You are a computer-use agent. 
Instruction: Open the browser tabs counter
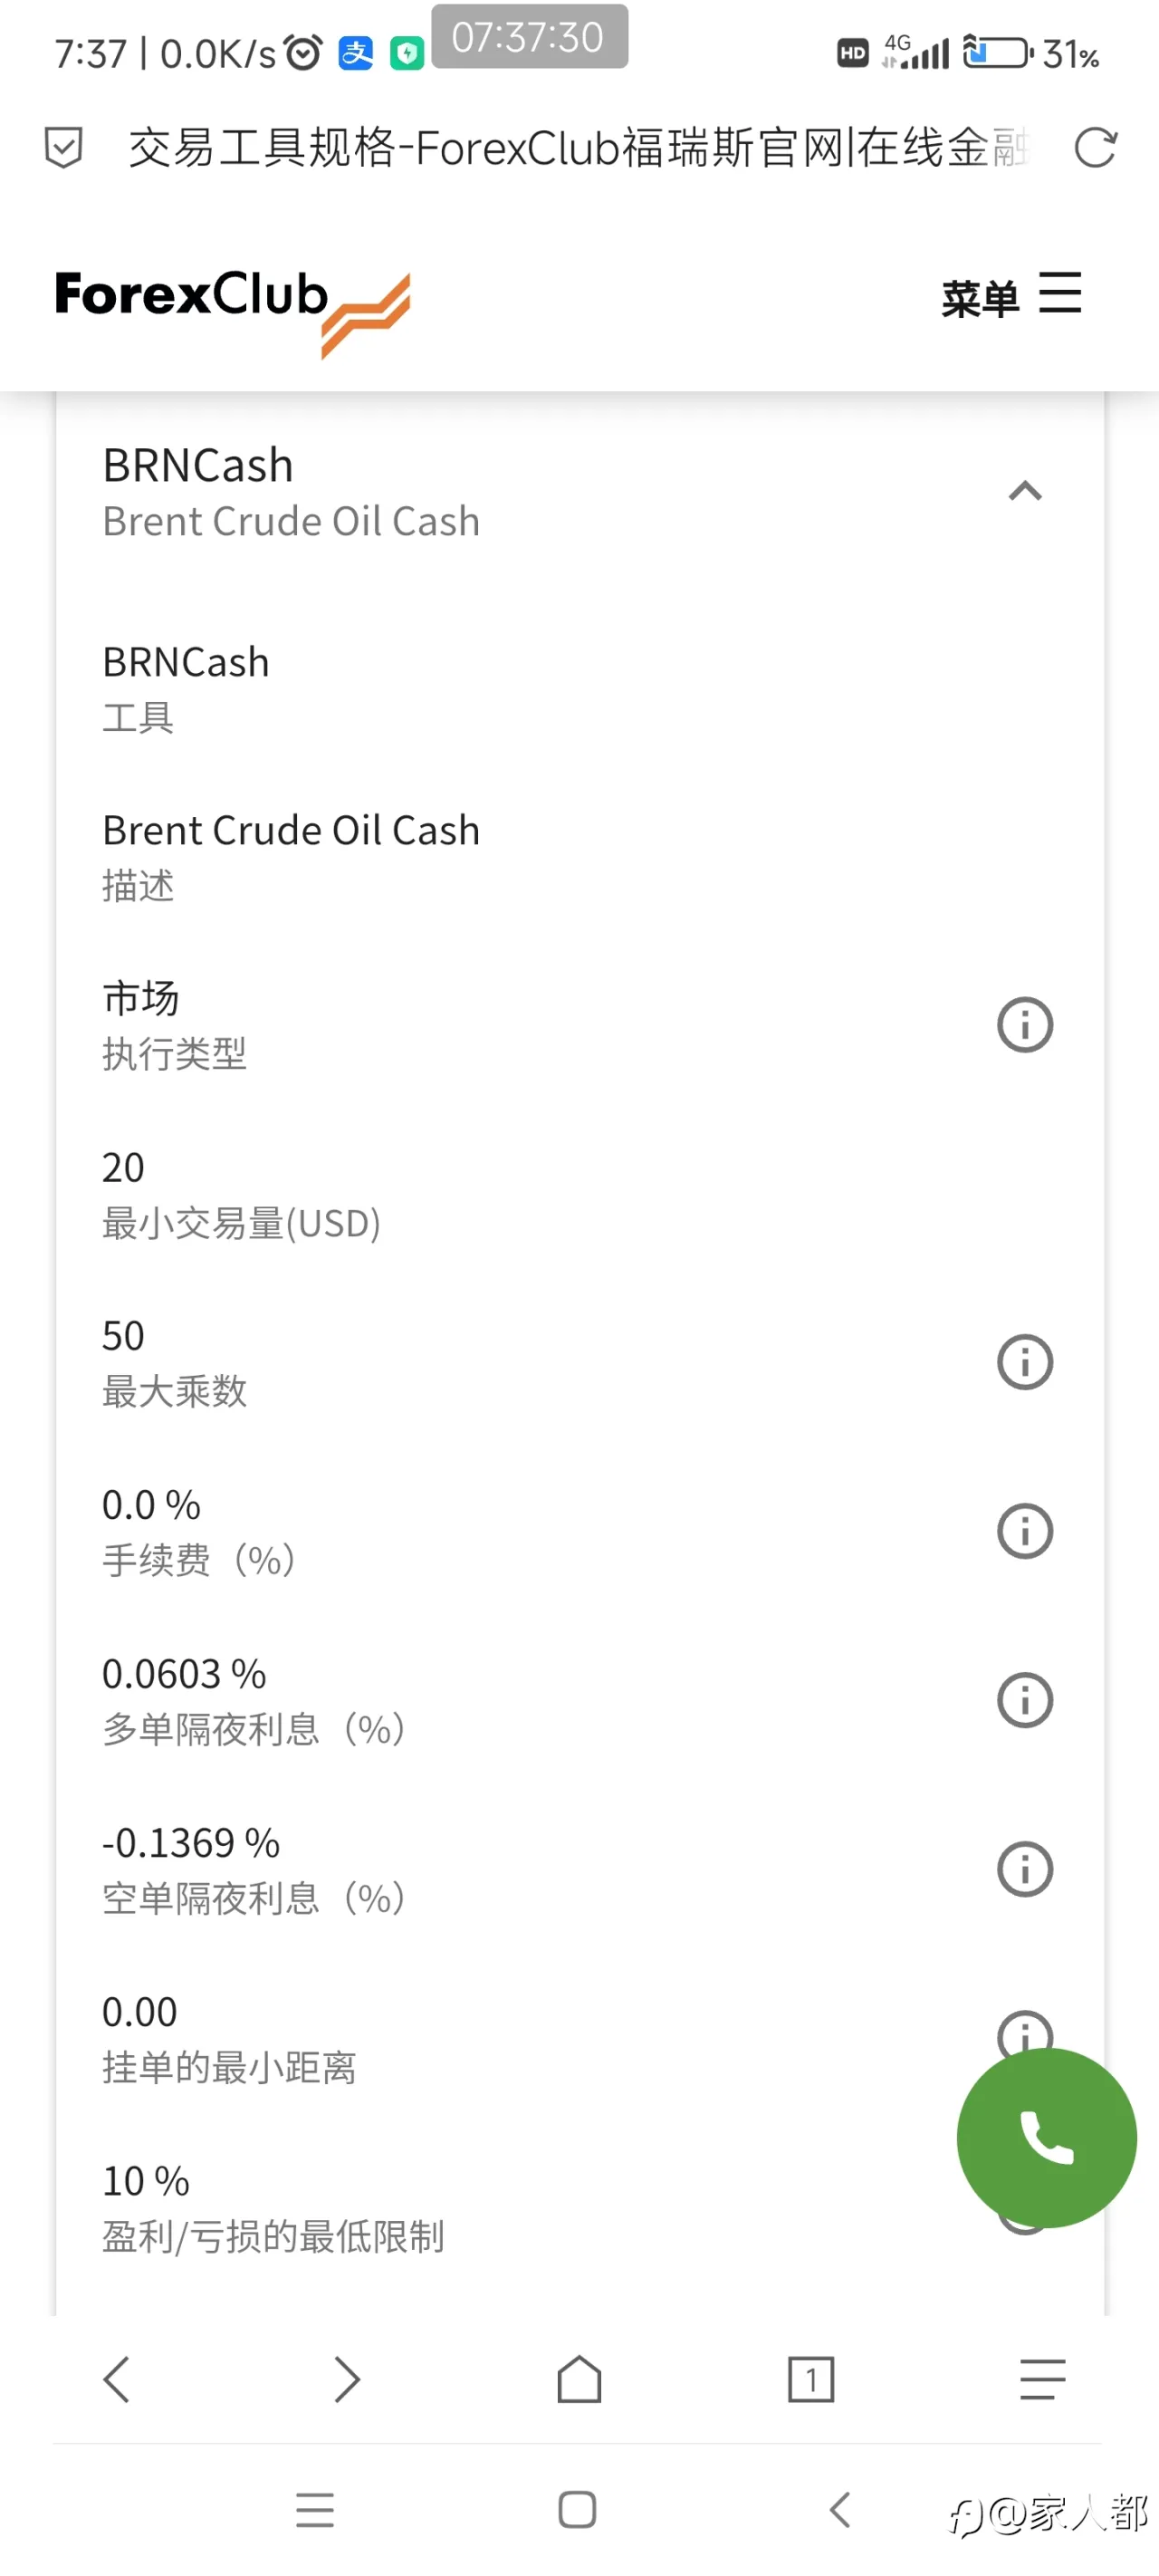coord(811,2379)
